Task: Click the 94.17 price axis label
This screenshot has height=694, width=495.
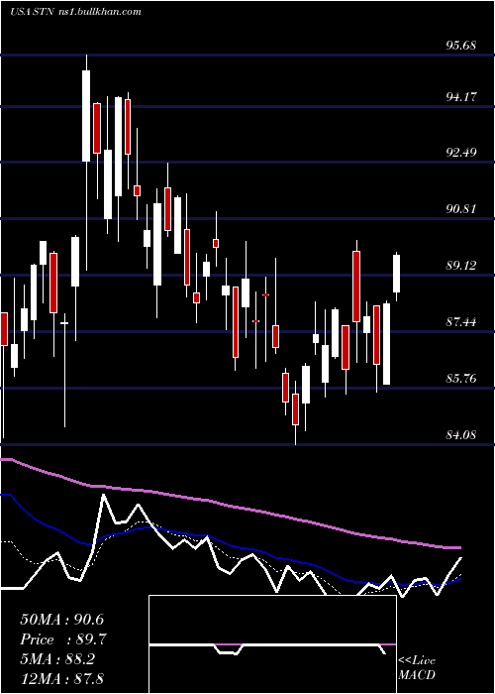Action: point(461,96)
